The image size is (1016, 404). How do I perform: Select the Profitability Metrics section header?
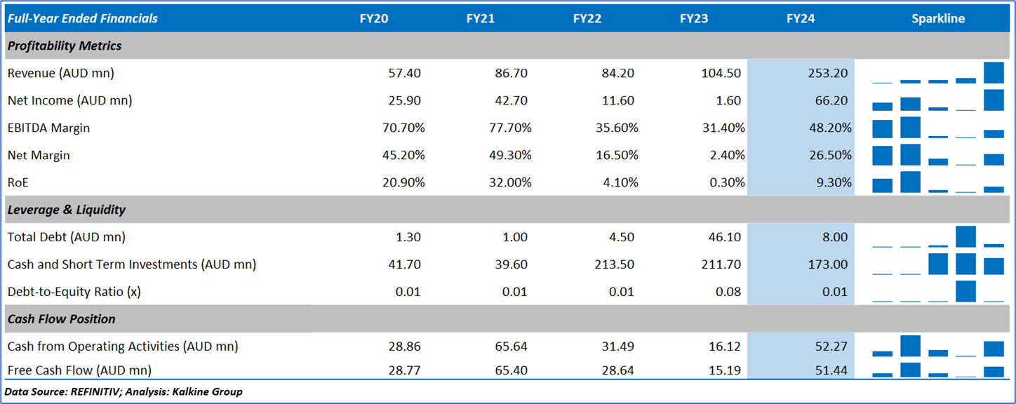click(x=65, y=46)
